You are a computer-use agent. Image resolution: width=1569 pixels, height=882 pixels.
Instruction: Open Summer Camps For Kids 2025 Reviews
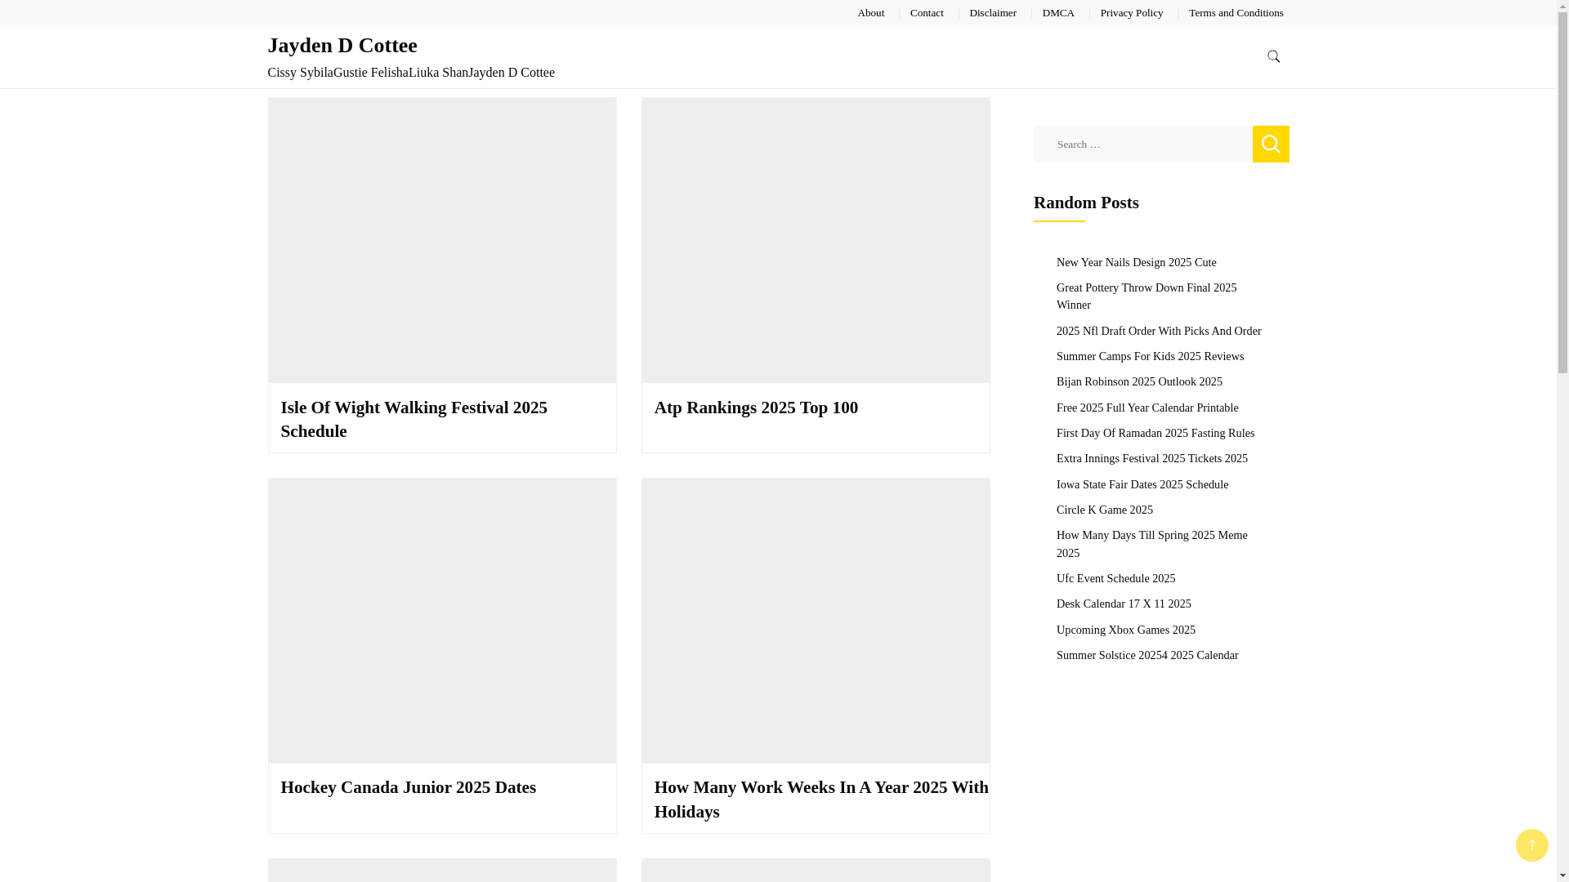click(x=1150, y=356)
